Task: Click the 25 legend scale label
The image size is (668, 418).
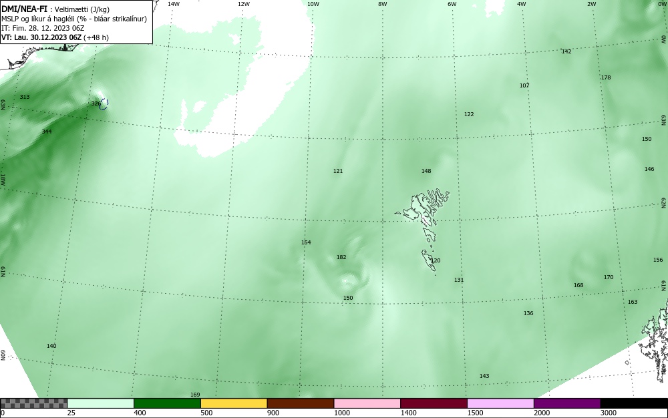Action: point(71,413)
